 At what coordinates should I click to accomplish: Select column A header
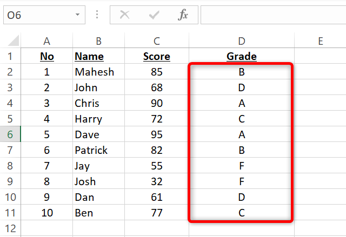pos(46,41)
